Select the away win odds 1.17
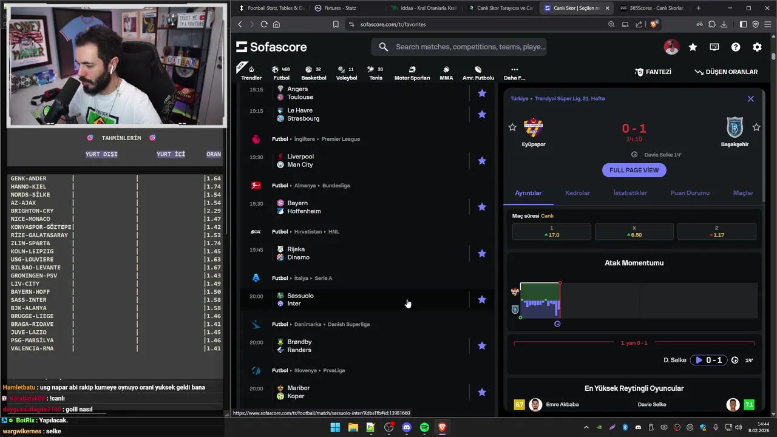Image resolution: width=777 pixels, height=437 pixels. pos(717,231)
